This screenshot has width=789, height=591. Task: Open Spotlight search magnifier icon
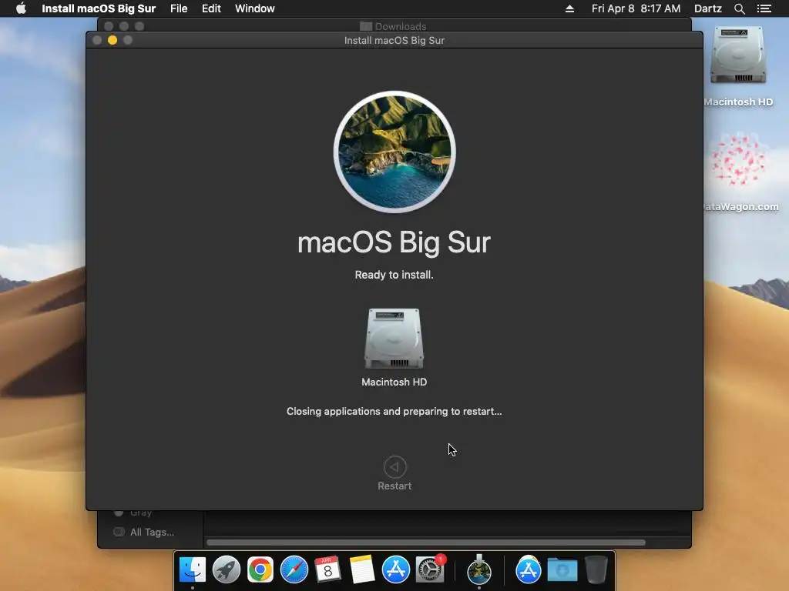739,8
